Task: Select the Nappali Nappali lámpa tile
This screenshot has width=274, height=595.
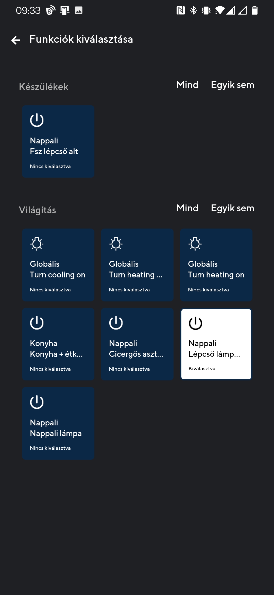Action: tap(58, 423)
